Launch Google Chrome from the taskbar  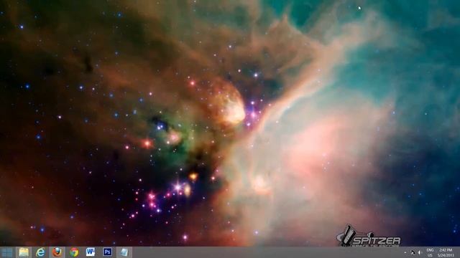[74, 252]
